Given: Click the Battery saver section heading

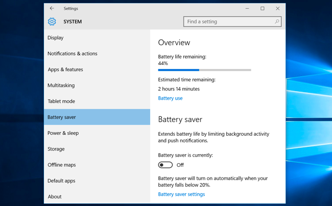Looking at the screenshot, I should coord(180,120).
